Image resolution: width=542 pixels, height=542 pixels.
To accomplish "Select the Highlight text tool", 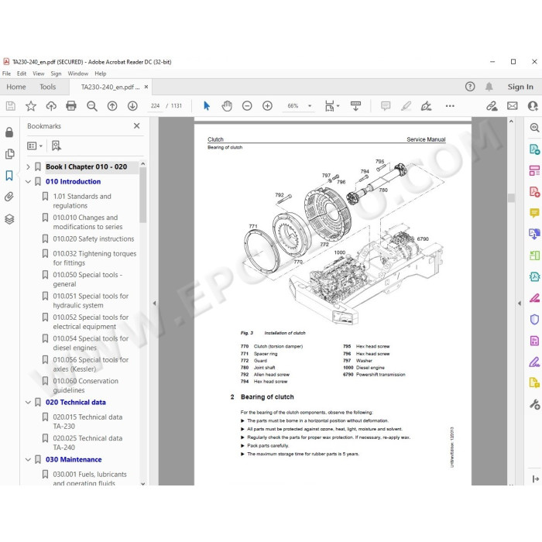I will 406,106.
